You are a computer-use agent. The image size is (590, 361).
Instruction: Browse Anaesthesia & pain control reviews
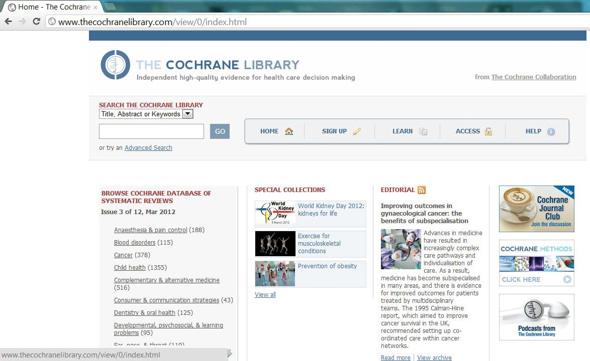[150, 230]
